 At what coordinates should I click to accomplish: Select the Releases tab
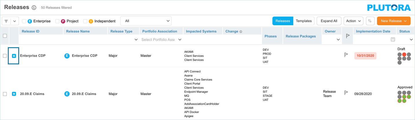point(283,21)
